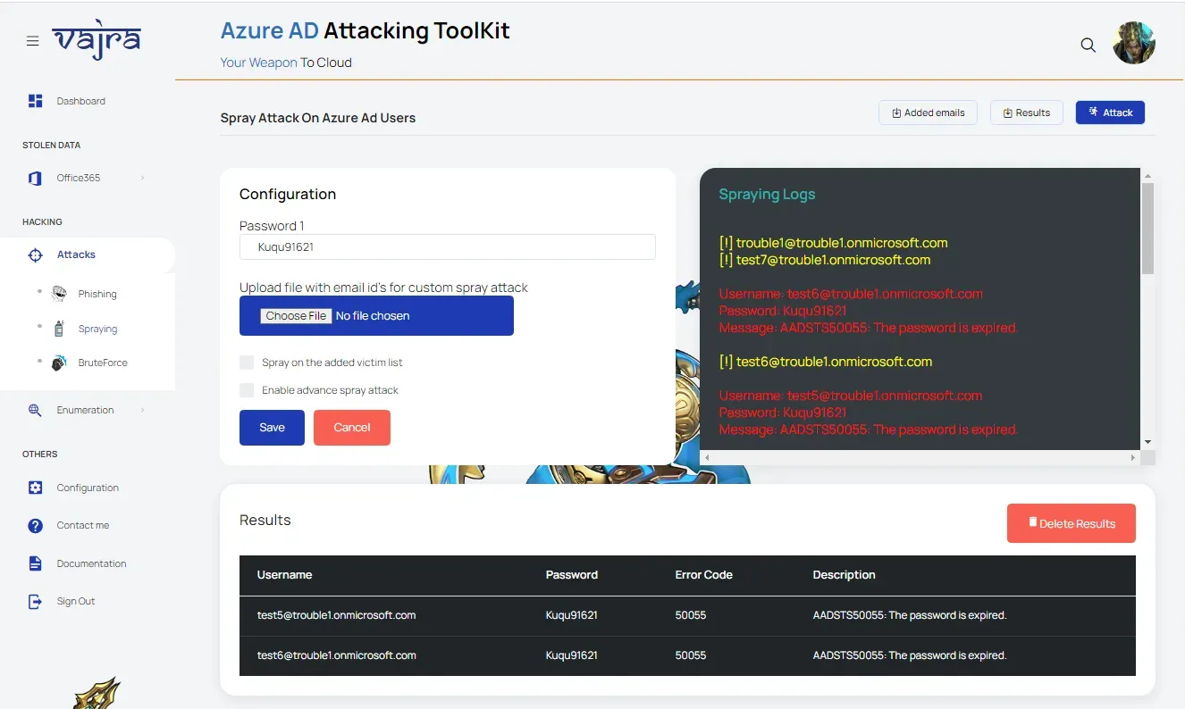Click the Documentation file icon
Screen dimensions: 1185x709
(x=35, y=563)
